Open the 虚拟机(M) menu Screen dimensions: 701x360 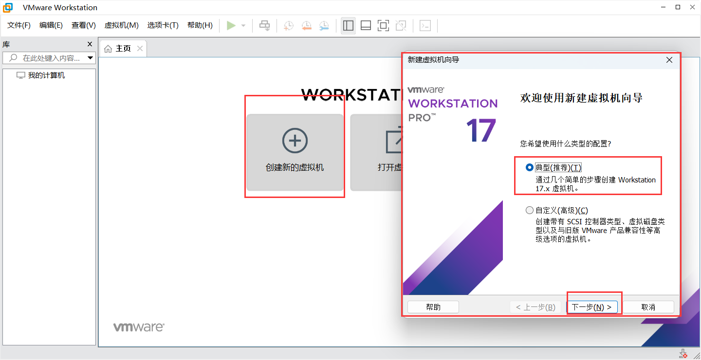(122, 25)
